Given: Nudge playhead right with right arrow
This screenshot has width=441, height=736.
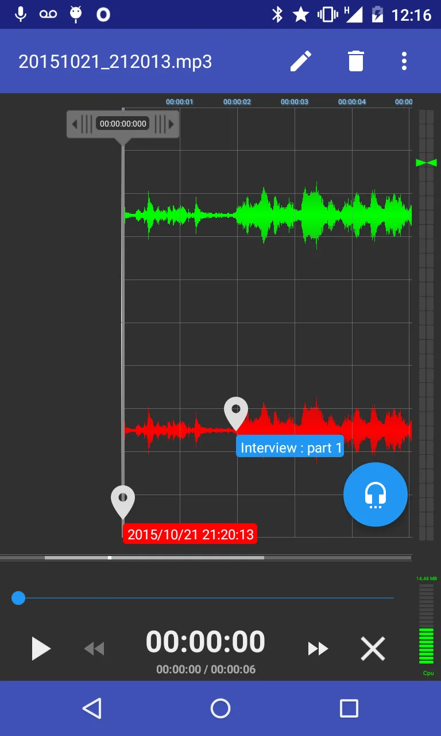Looking at the screenshot, I should tap(171, 124).
